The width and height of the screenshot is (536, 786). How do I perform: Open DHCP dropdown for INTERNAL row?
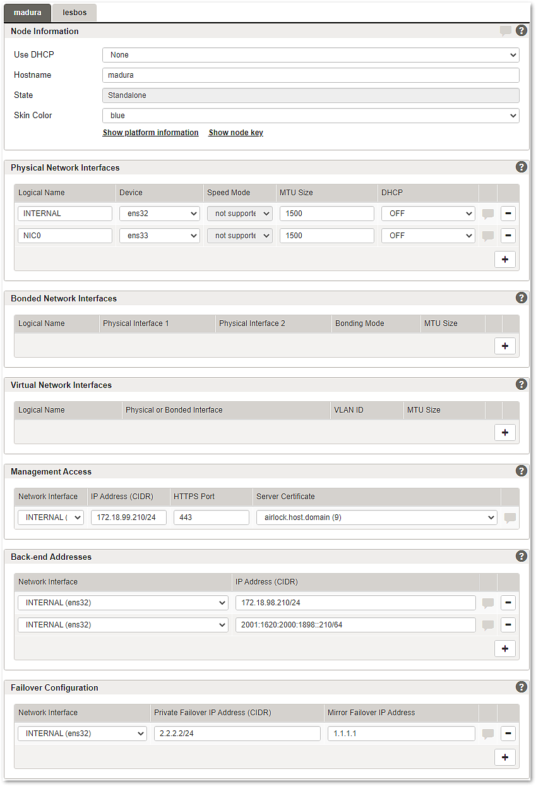[x=428, y=214]
